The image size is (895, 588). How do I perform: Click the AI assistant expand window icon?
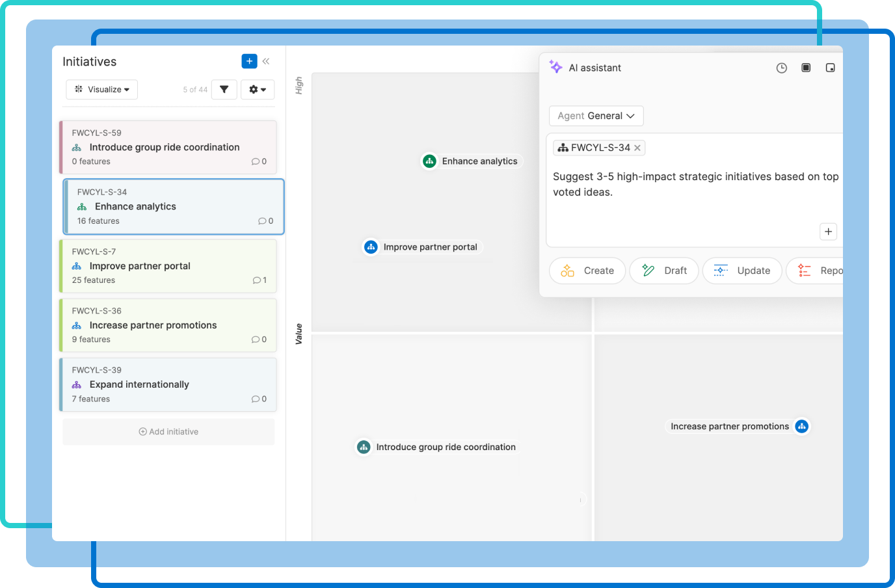[x=806, y=68]
